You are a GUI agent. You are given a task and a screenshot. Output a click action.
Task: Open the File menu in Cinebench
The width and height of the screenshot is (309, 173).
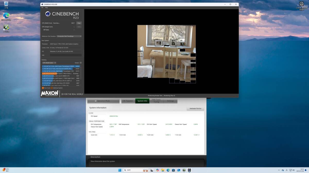point(42,7)
